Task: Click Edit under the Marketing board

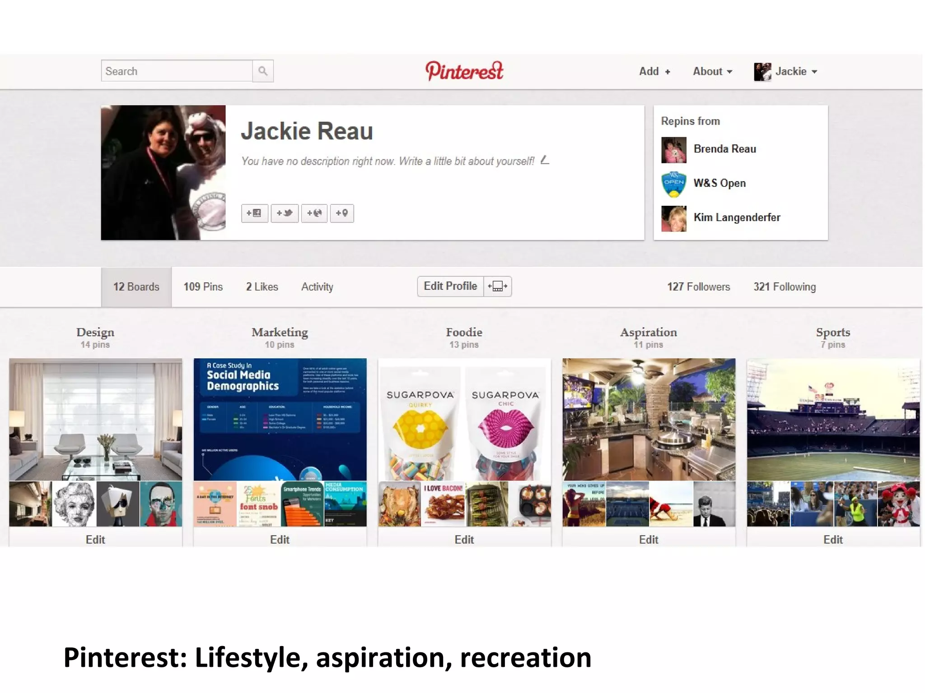Action: tap(280, 540)
